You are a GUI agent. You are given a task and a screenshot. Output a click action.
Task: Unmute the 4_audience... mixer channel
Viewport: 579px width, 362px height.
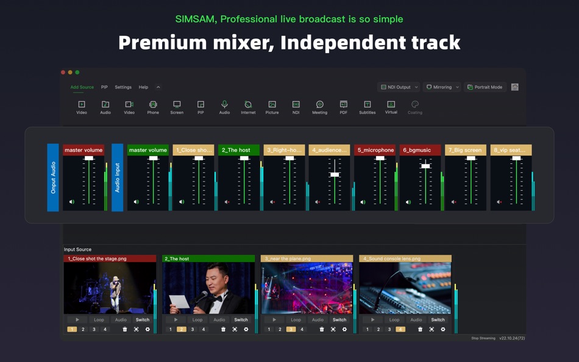(x=318, y=202)
